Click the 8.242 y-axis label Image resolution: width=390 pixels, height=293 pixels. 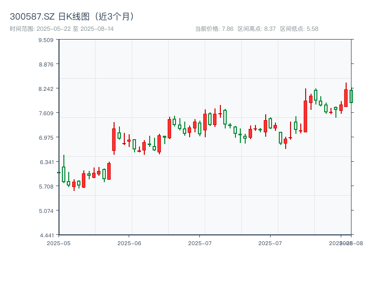pyautogui.click(x=46, y=88)
